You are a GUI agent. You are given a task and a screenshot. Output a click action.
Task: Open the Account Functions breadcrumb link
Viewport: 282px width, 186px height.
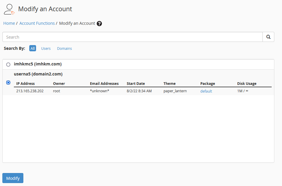point(37,23)
